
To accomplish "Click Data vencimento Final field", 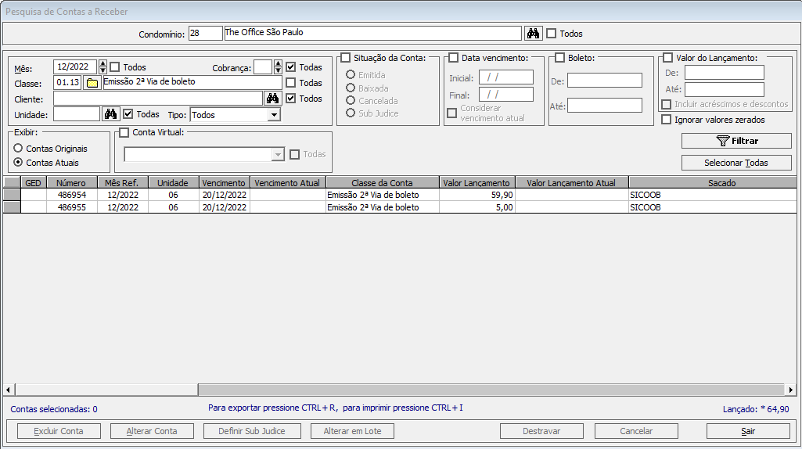I will click(506, 95).
